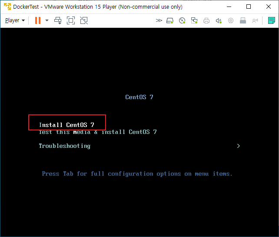This screenshot has height=237, width=279.
Task: Open power options dropdown arrow beside the pause button
Action: tap(47, 20)
